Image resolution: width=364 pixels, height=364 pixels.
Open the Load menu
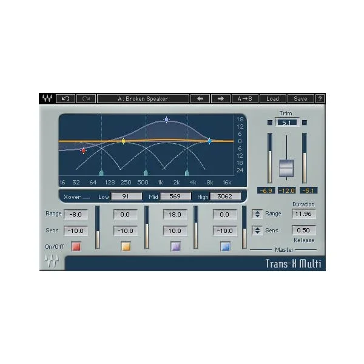coord(272,99)
